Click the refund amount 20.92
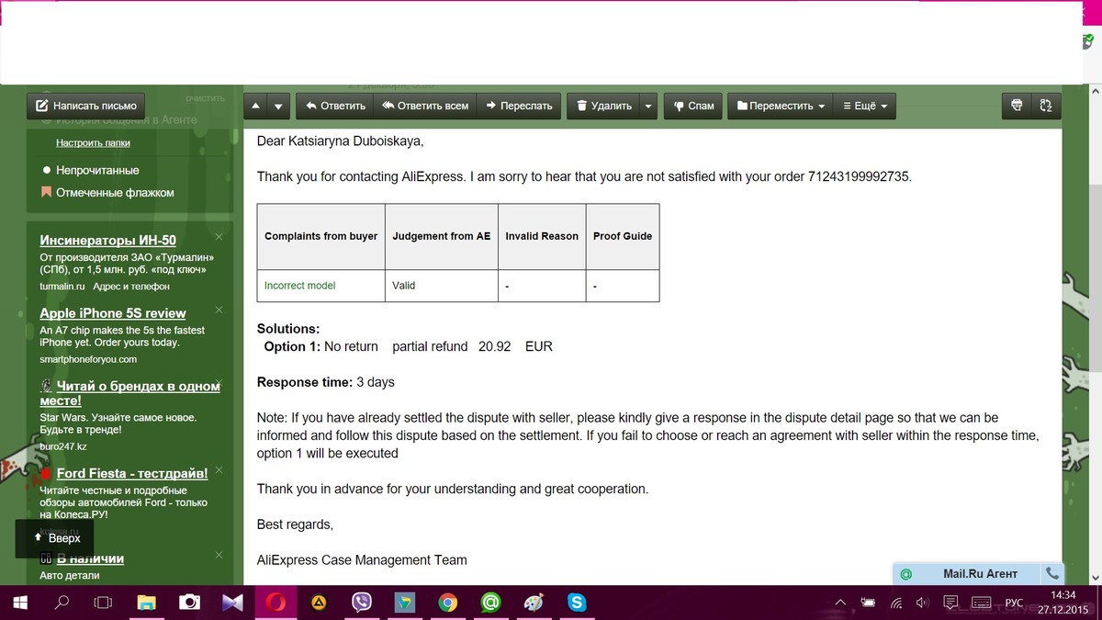The image size is (1102, 620). [494, 346]
